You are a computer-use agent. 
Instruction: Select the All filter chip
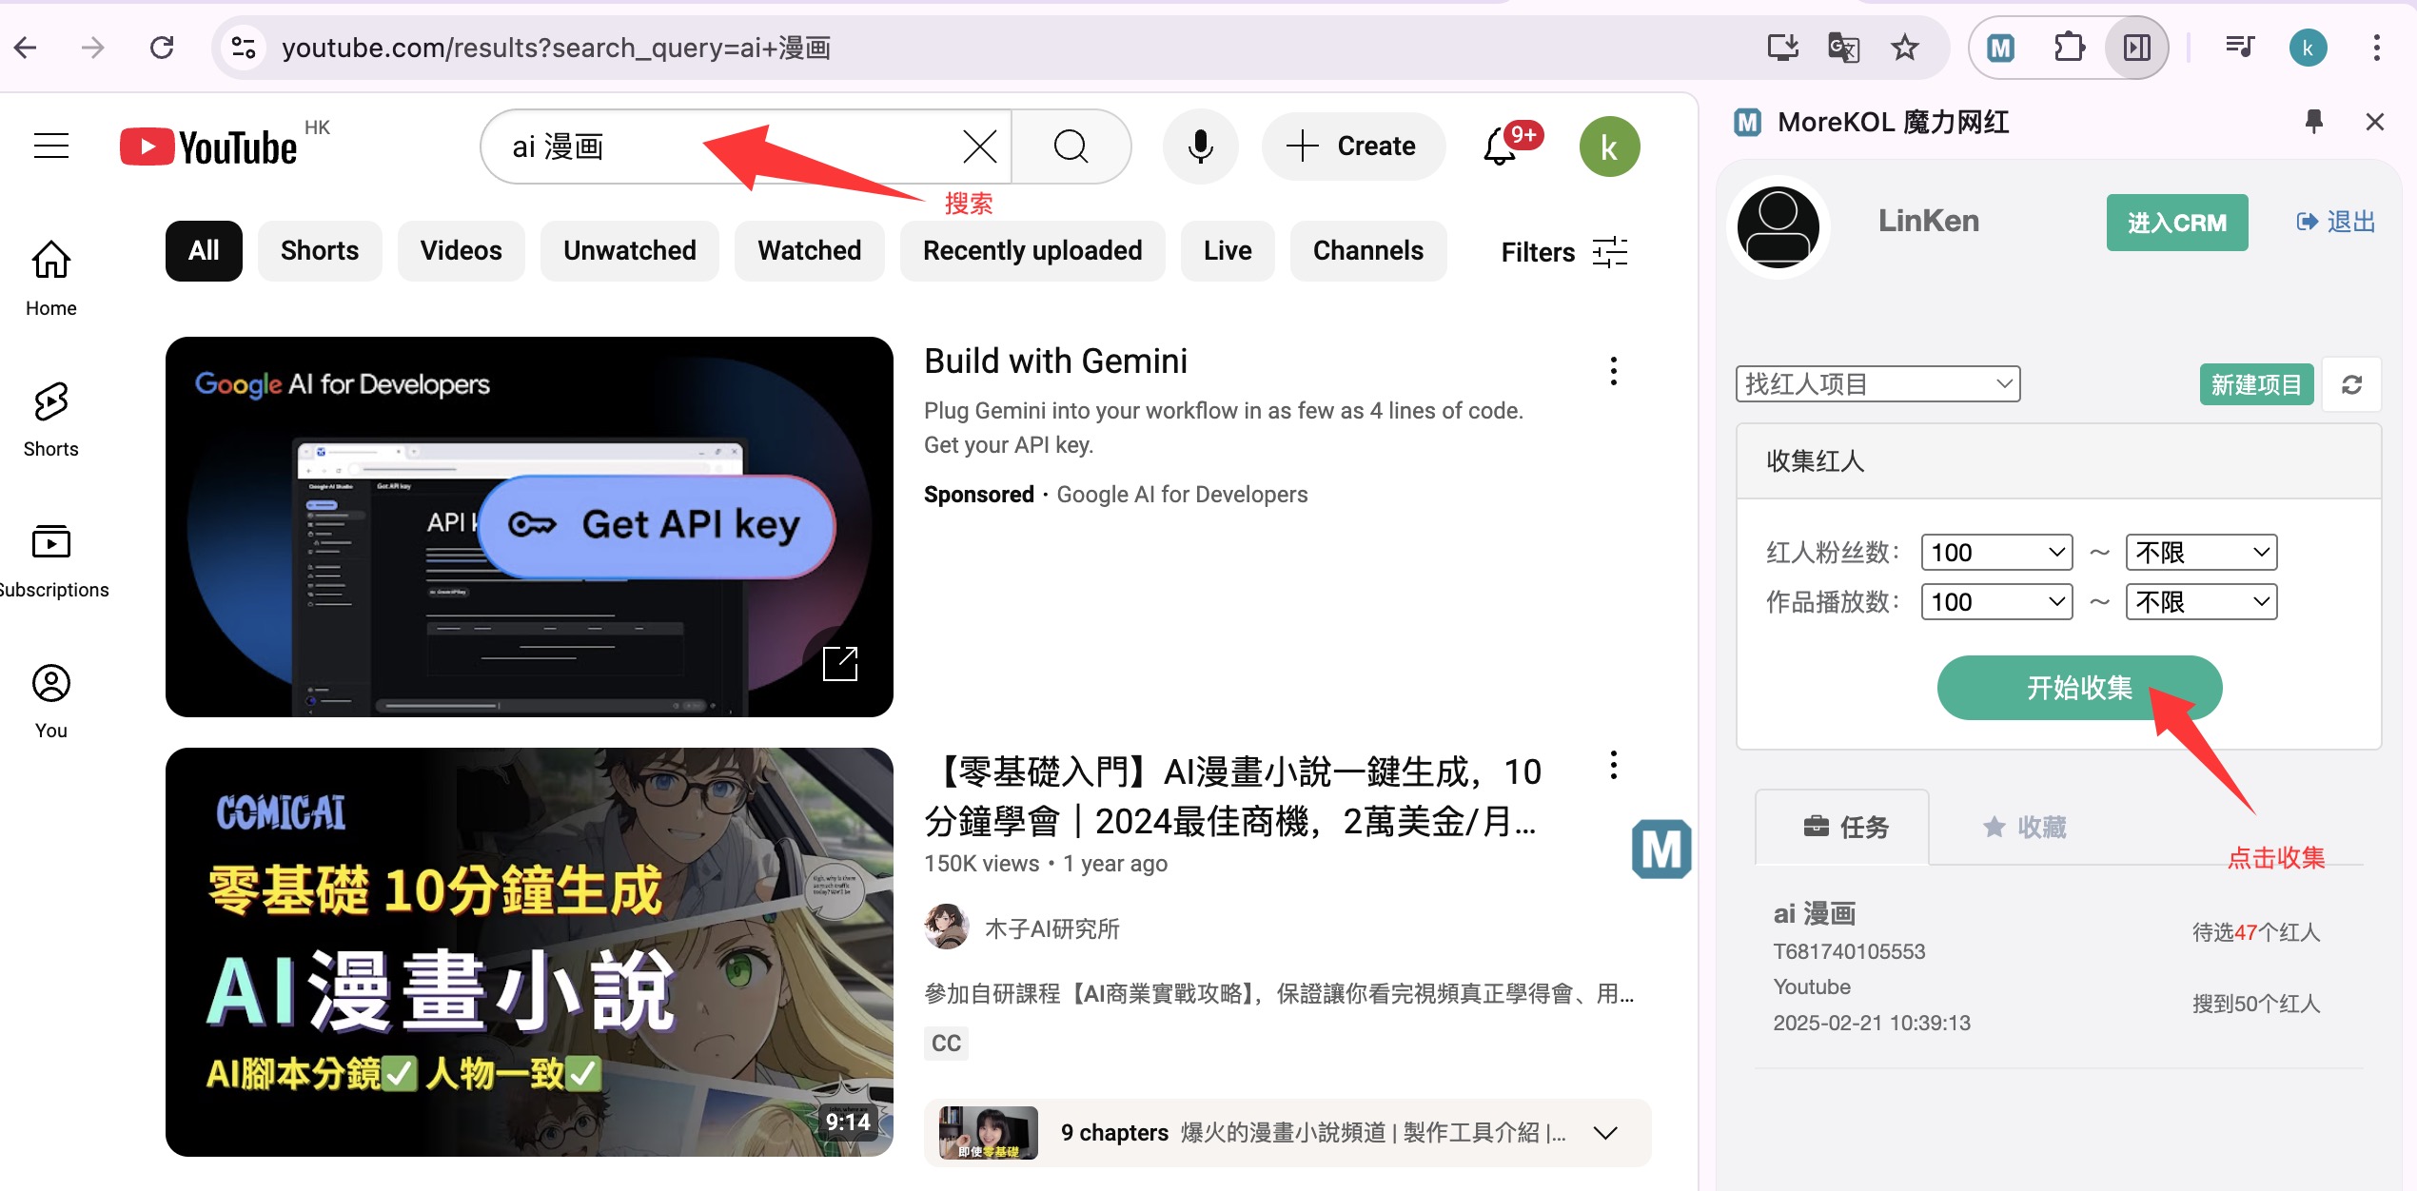coord(204,251)
